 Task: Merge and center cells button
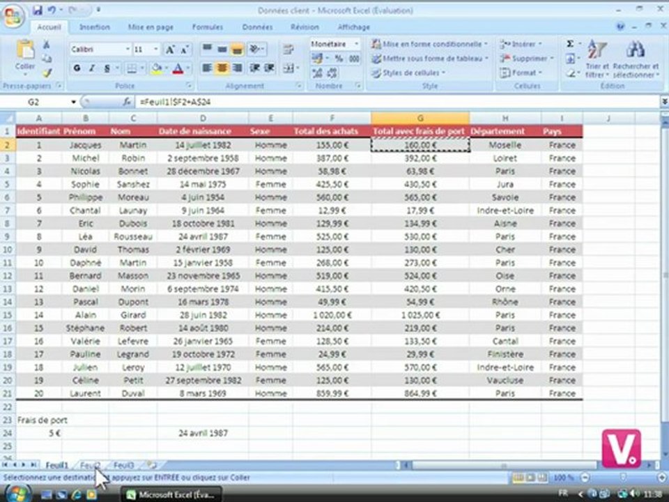click(288, 68)
